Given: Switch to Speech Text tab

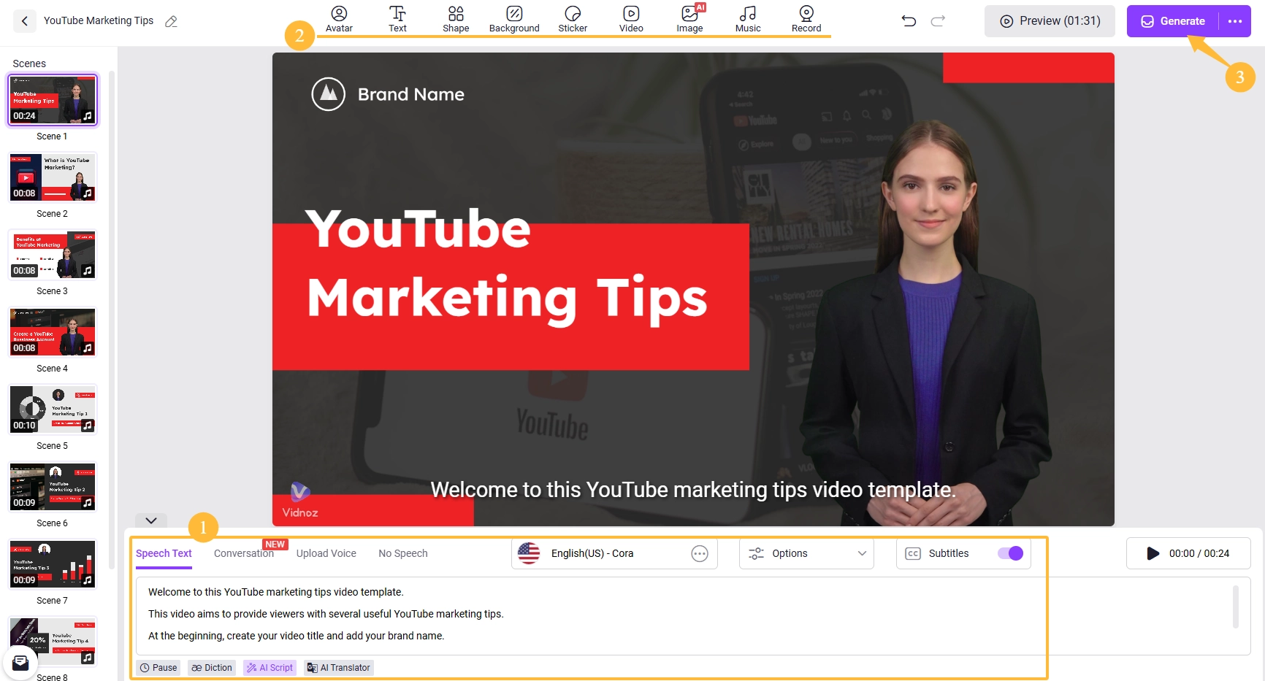Looking at the screenshot, I should coord(164,553).
